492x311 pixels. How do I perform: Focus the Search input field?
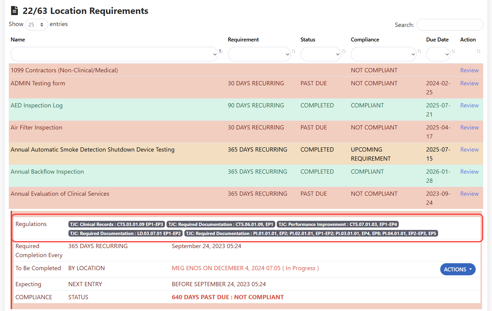450,25
